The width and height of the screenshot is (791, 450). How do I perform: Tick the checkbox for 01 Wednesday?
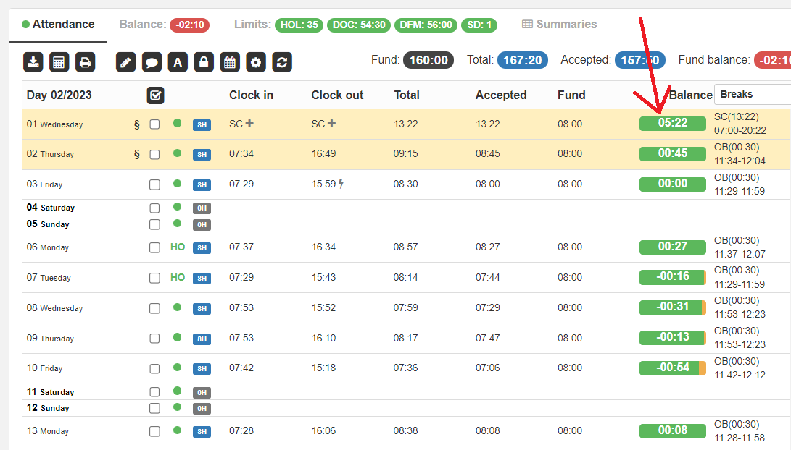coord(154,124)
